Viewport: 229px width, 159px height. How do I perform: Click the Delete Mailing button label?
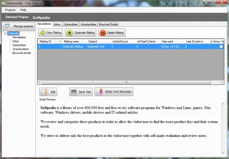(115, 32)
